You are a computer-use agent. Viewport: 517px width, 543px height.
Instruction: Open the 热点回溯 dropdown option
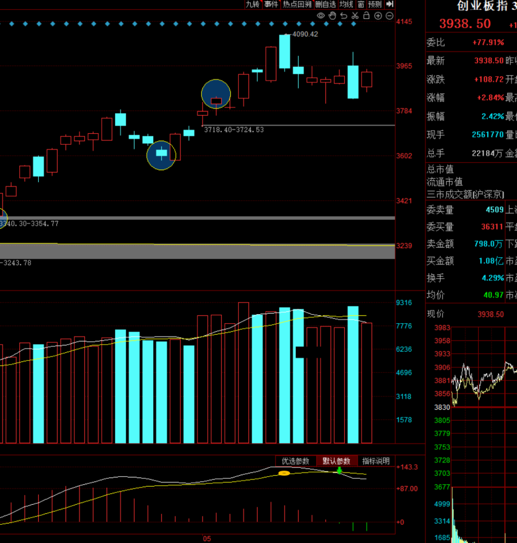(297, 4)
